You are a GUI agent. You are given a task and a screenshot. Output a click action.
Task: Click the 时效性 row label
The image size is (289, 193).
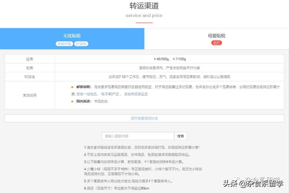point(29,77)
